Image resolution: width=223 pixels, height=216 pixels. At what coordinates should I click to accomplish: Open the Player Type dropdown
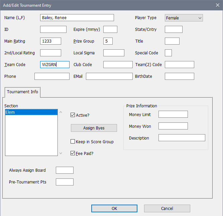(x=184, y=18)
